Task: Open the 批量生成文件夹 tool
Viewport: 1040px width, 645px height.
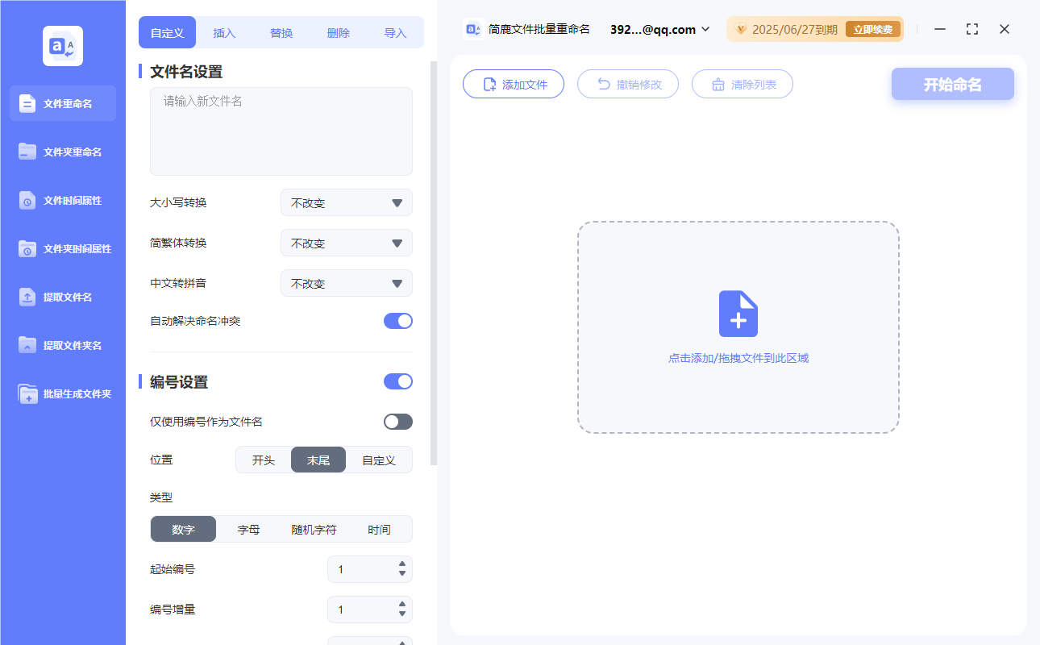Action: [62, 393]
